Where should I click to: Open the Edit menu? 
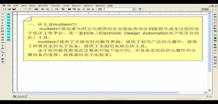pyautogui.click(x=16, y=5)
